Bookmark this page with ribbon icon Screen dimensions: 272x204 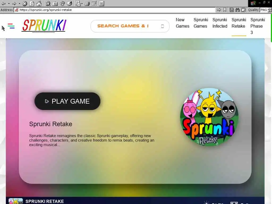click(225, 10)
